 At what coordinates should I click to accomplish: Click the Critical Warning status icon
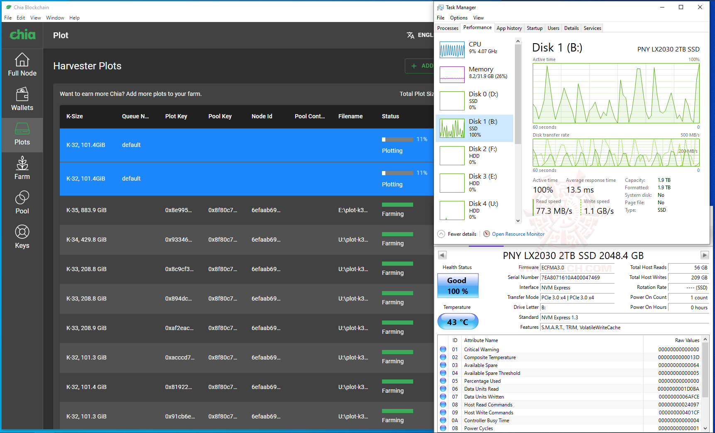443,350
